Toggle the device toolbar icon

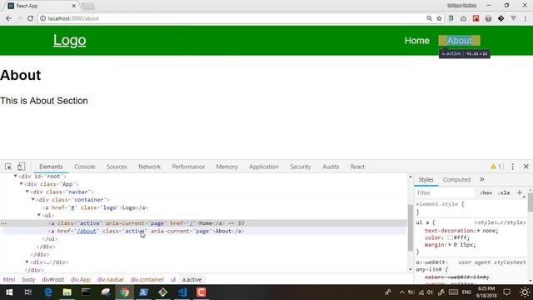click(21, 167)
